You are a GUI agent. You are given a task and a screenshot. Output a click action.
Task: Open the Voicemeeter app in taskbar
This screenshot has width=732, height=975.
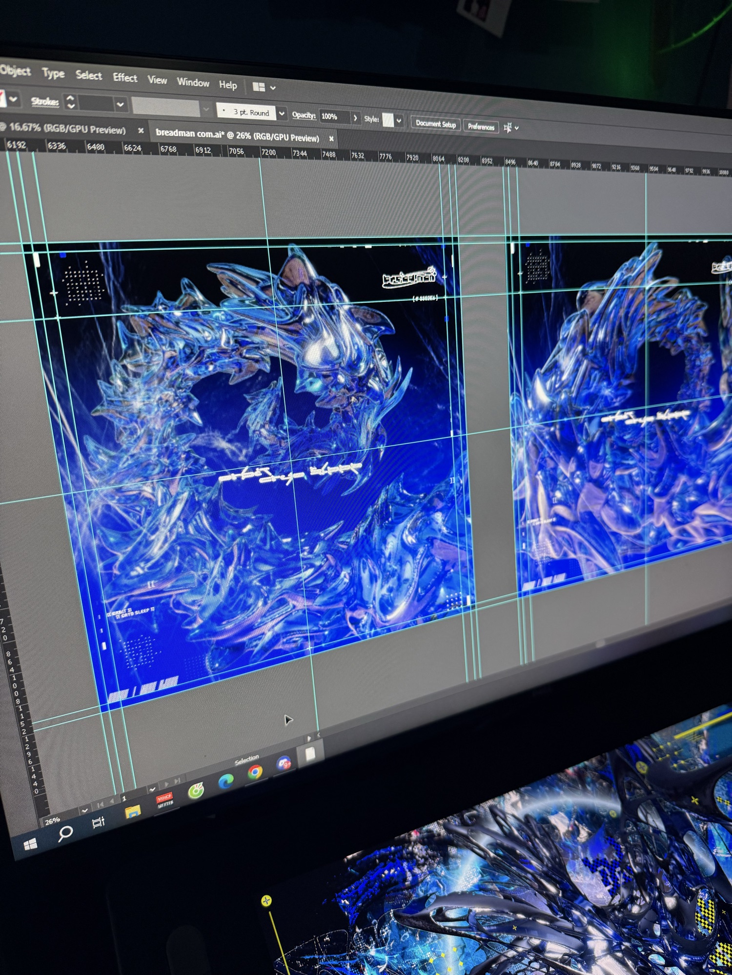pyautogui.click(x=164, y=800)
